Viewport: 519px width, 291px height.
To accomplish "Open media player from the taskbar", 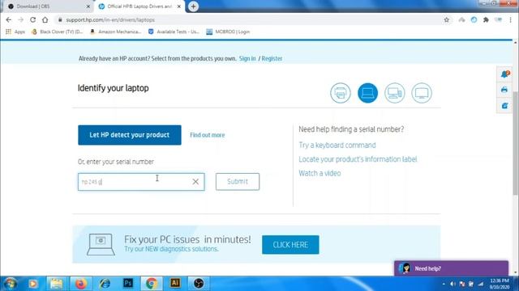I will click(x=32, y=284).
